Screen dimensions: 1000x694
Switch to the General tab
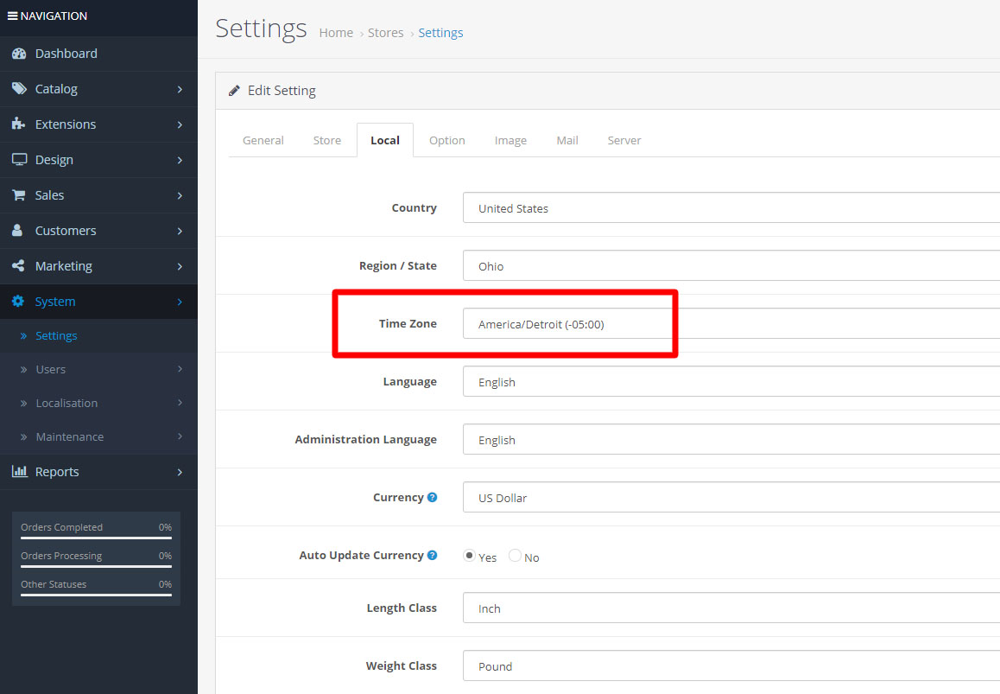click(263, 141)
